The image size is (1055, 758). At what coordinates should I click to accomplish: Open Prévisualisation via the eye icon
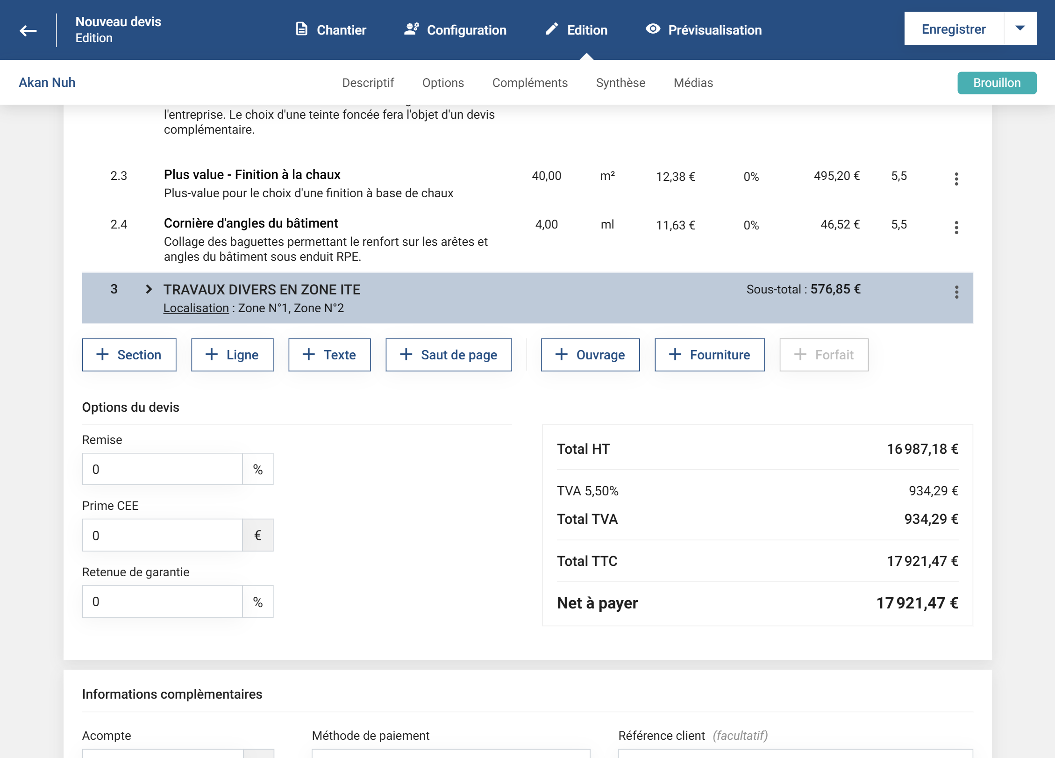click(x=653, y=29)
